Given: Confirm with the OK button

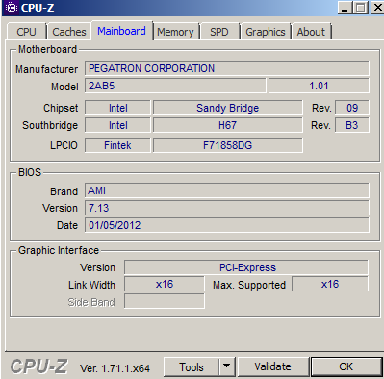Looking at the screenshot, I should tap(346, 366).
